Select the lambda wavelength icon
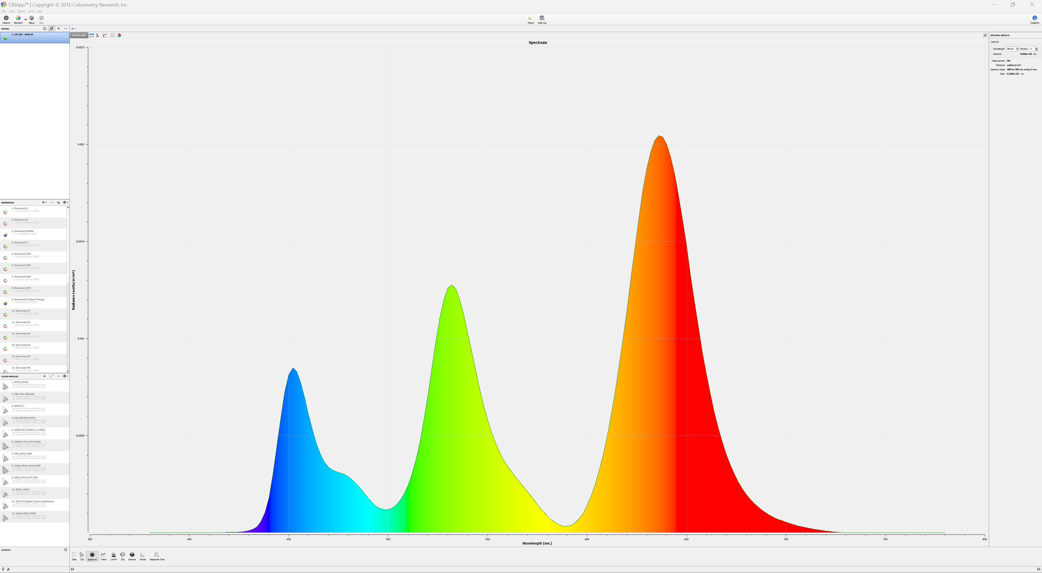The width and height of the screenshot is (1042, 573). pyautogui.click(x=98, y=36)
